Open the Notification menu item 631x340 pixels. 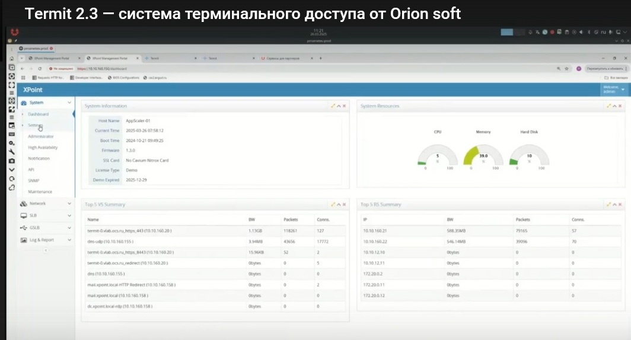point(39,158)
